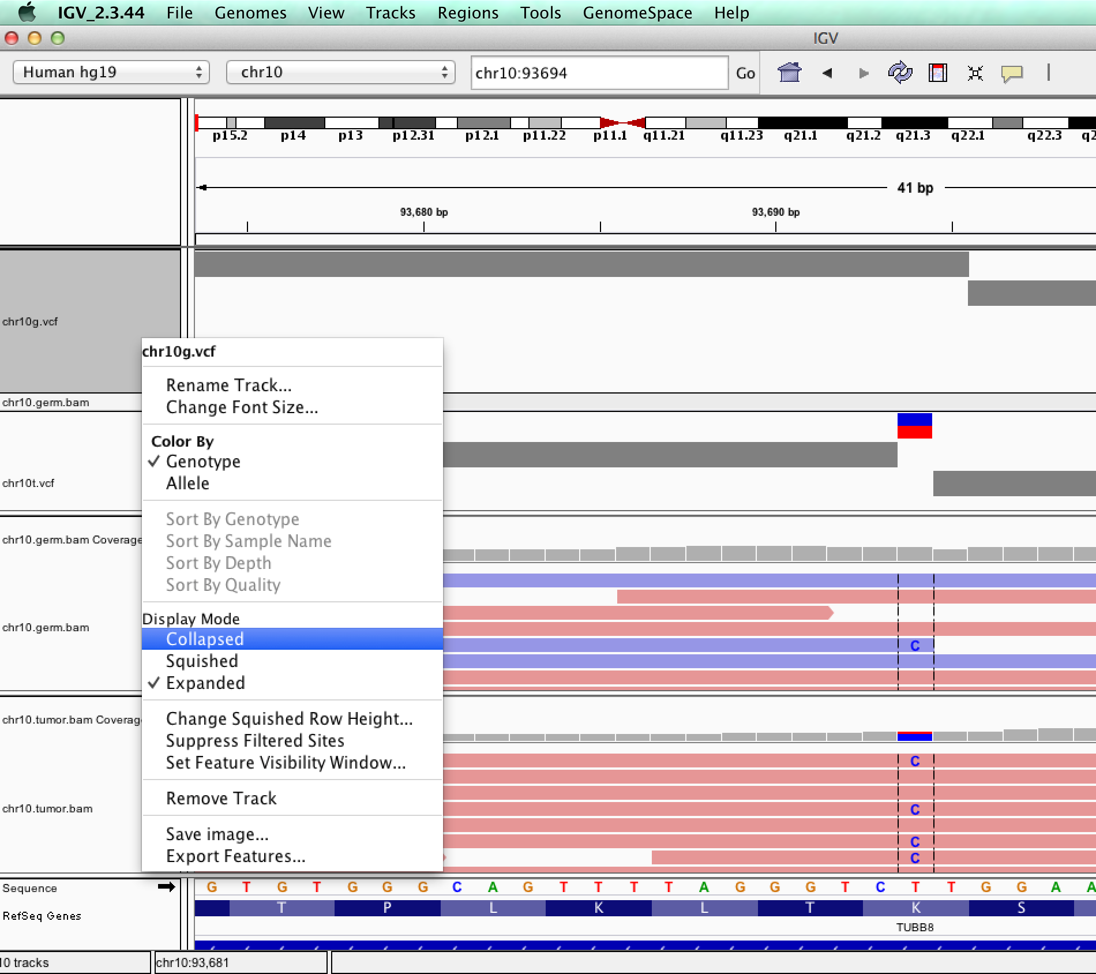
Task: Click the refresh view icon
Action: (900, 73)
